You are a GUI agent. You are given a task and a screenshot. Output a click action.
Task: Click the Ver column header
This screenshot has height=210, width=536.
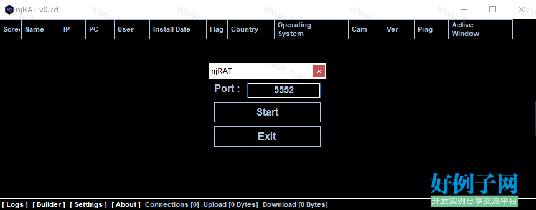(399, 29)
